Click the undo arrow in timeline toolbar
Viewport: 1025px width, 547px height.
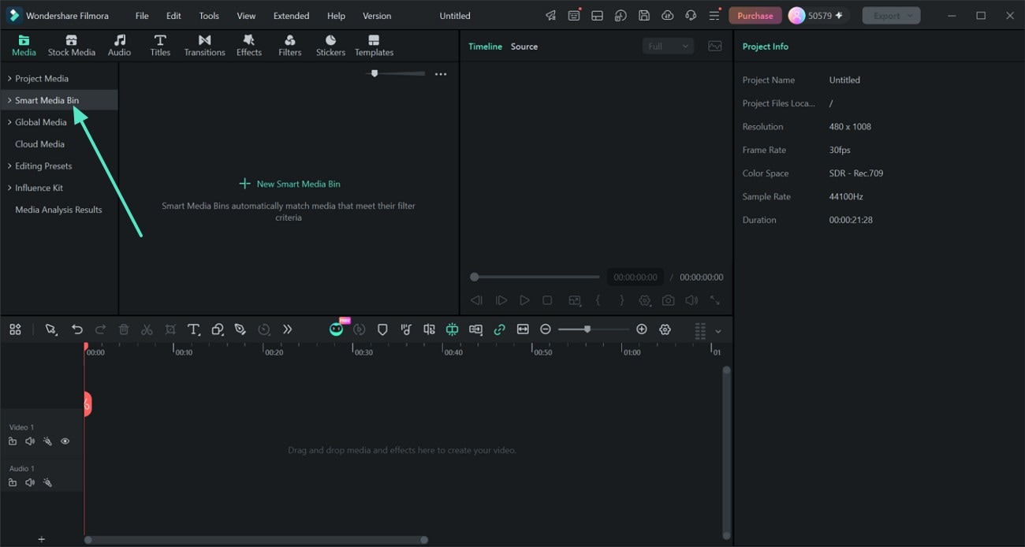tap(77, 329)
